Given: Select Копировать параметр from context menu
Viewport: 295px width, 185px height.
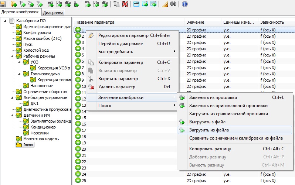Looking at the screenshot, I should tap(118, 62).
